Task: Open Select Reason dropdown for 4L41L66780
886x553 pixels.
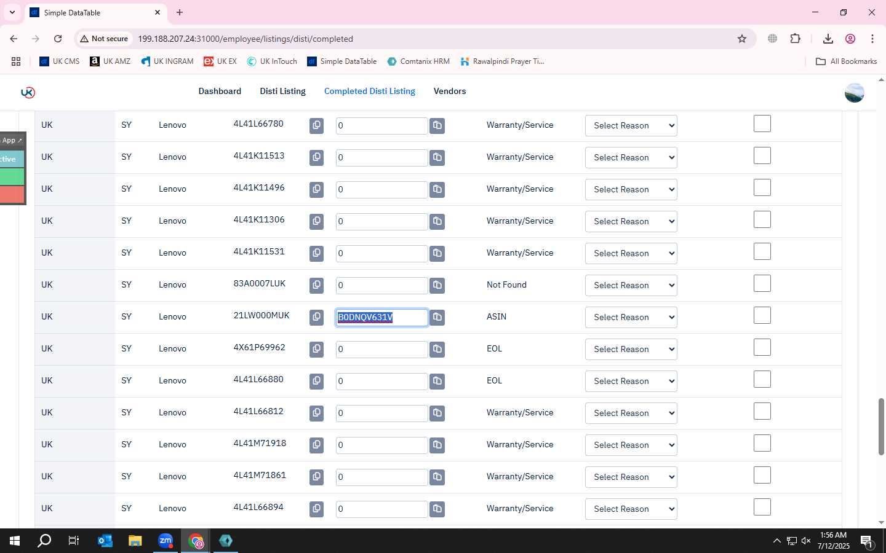Action: tap(631, 125)
